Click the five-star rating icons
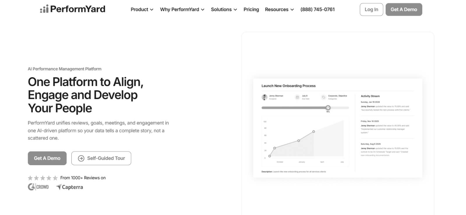Image resolution: width=466 pixels, height=215 pixels. 43,178
